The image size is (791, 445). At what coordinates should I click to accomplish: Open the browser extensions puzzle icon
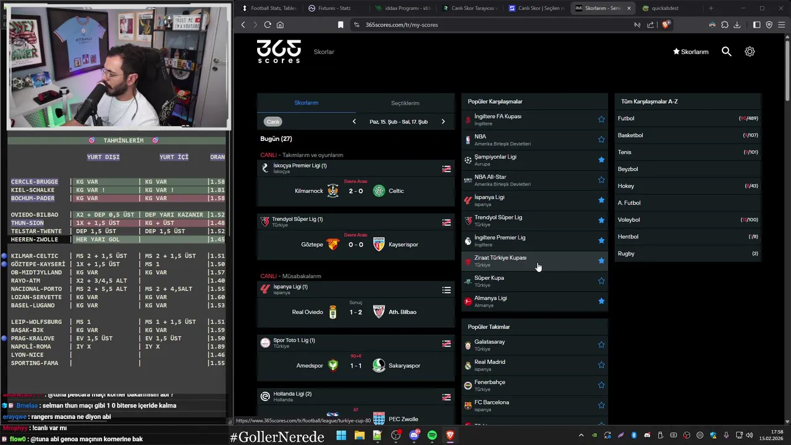[724, 25]
